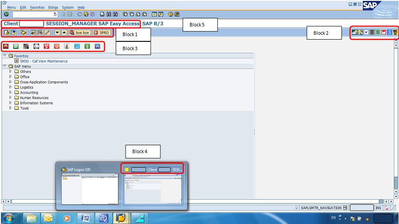Image resolution: width=399 pixels, height=224 pixels.
Task: Expand the Cross-Application Components folder
Action: [x=11, y=82]
